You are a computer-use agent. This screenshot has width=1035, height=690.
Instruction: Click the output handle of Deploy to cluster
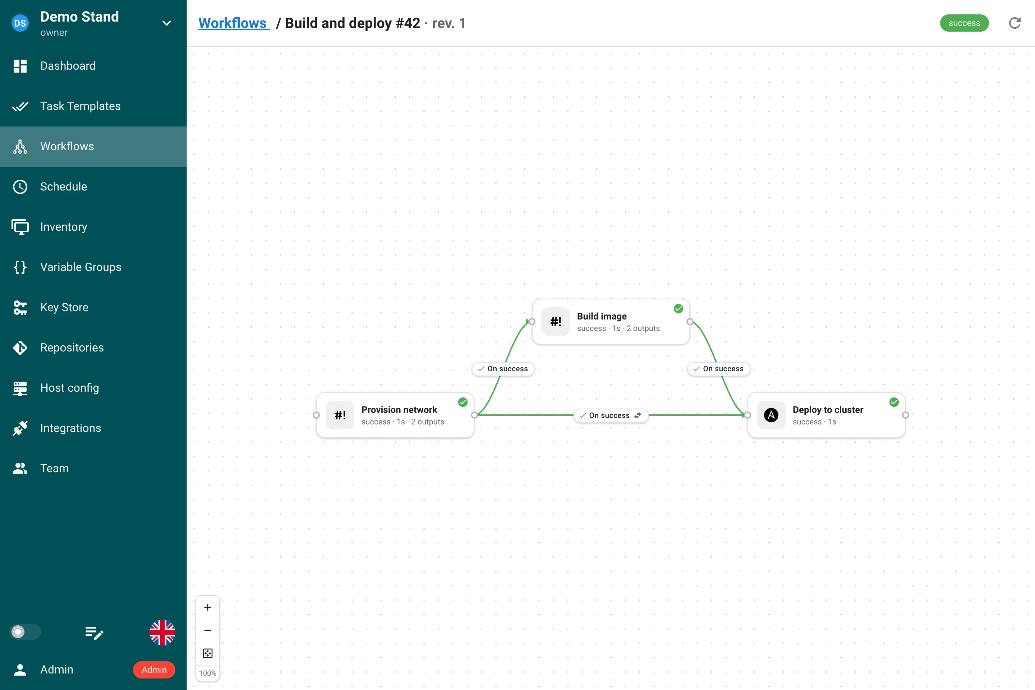tap(905, 415)
